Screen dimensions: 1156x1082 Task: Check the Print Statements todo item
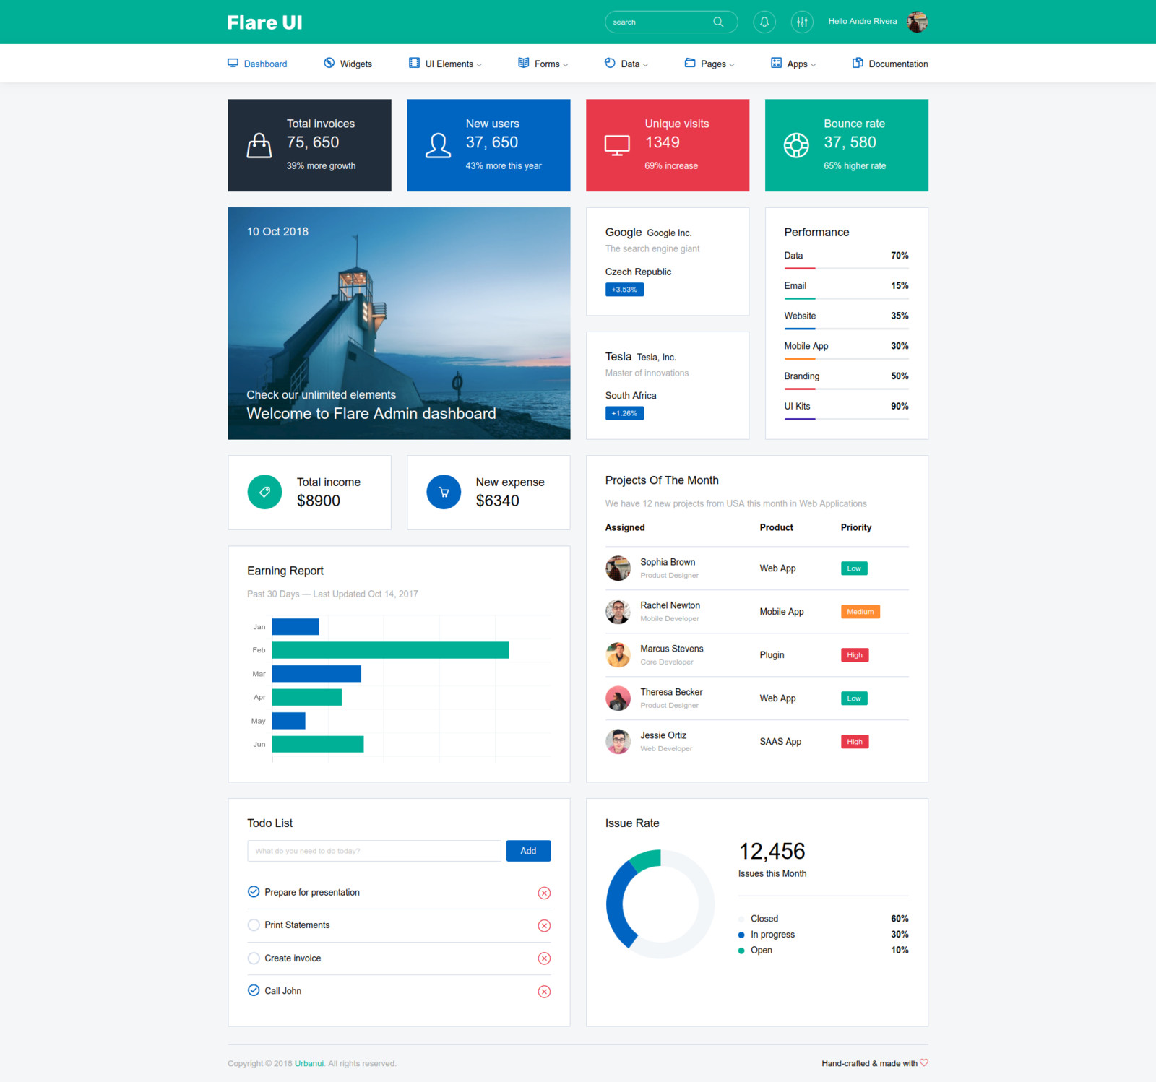[254, 925]
